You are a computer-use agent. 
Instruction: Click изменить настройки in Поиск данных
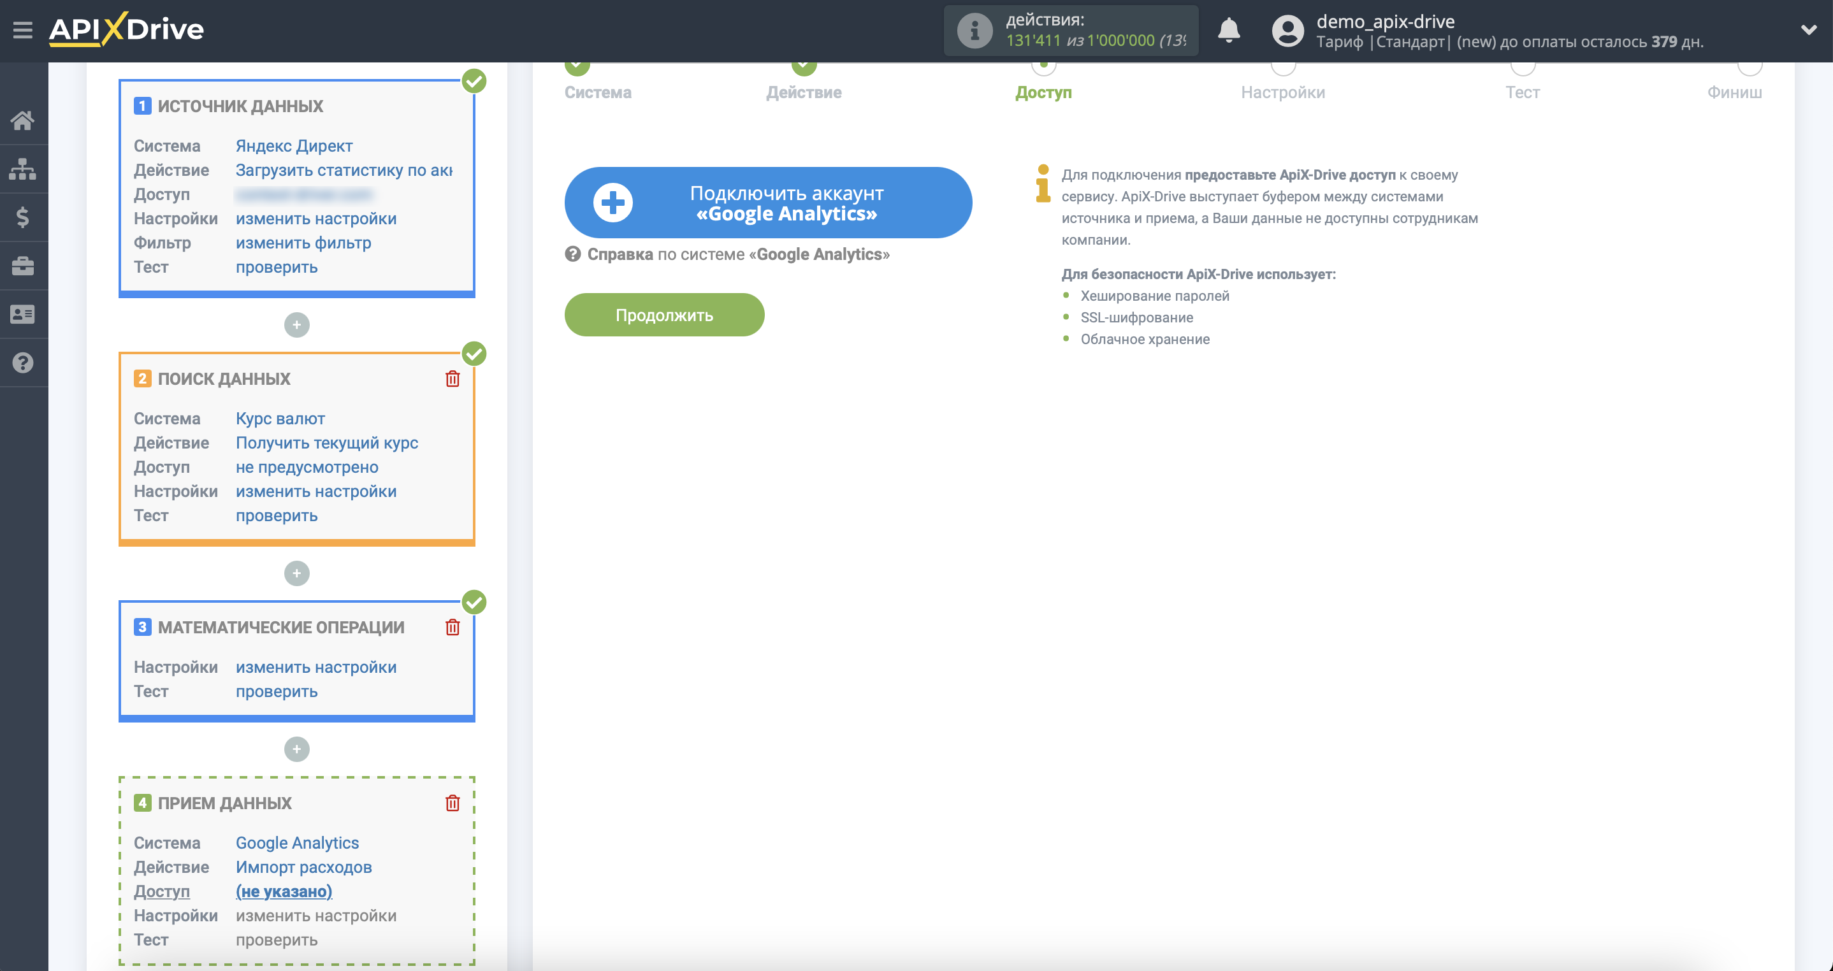click(x=316, y=491)
